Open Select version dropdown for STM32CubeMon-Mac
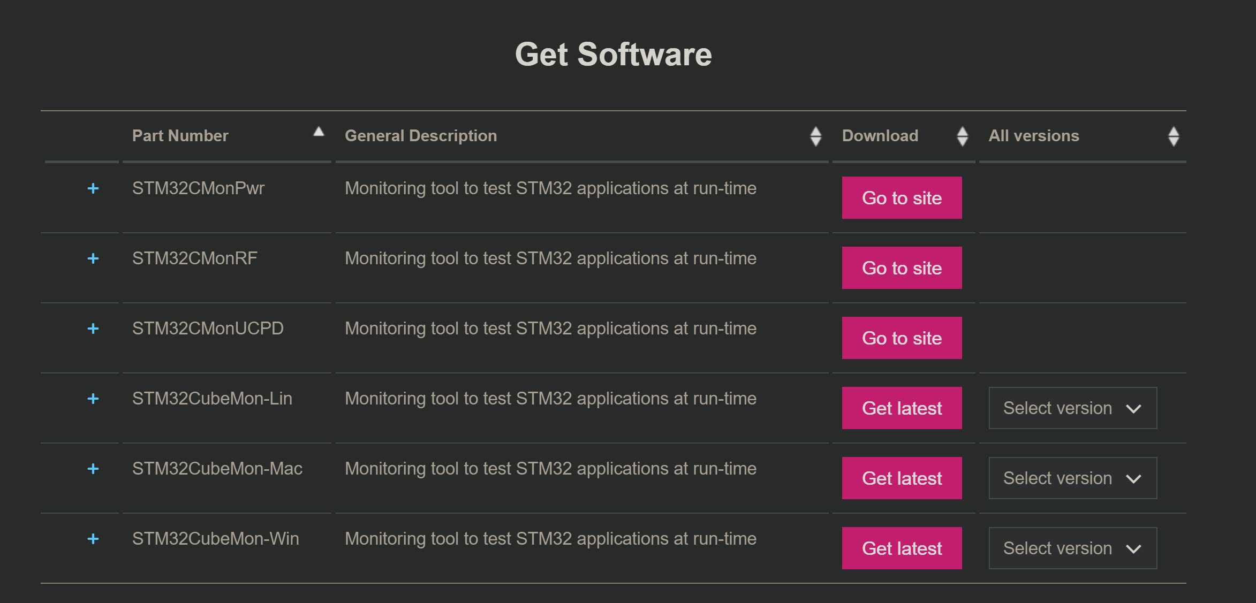1256x603 pixels. (1073, 478)
